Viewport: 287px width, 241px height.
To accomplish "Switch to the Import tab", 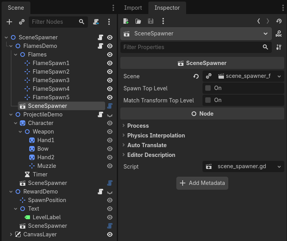I will 132,8.
